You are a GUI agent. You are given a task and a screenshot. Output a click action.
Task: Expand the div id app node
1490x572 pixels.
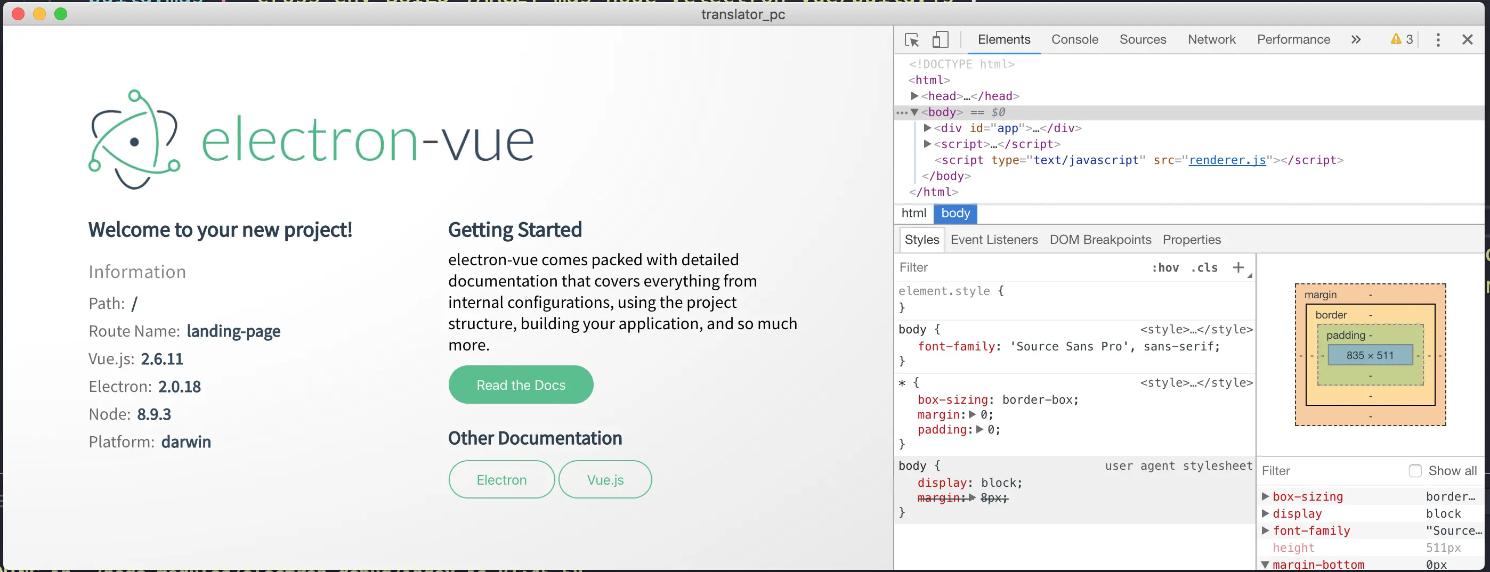(x=927, y=128)
